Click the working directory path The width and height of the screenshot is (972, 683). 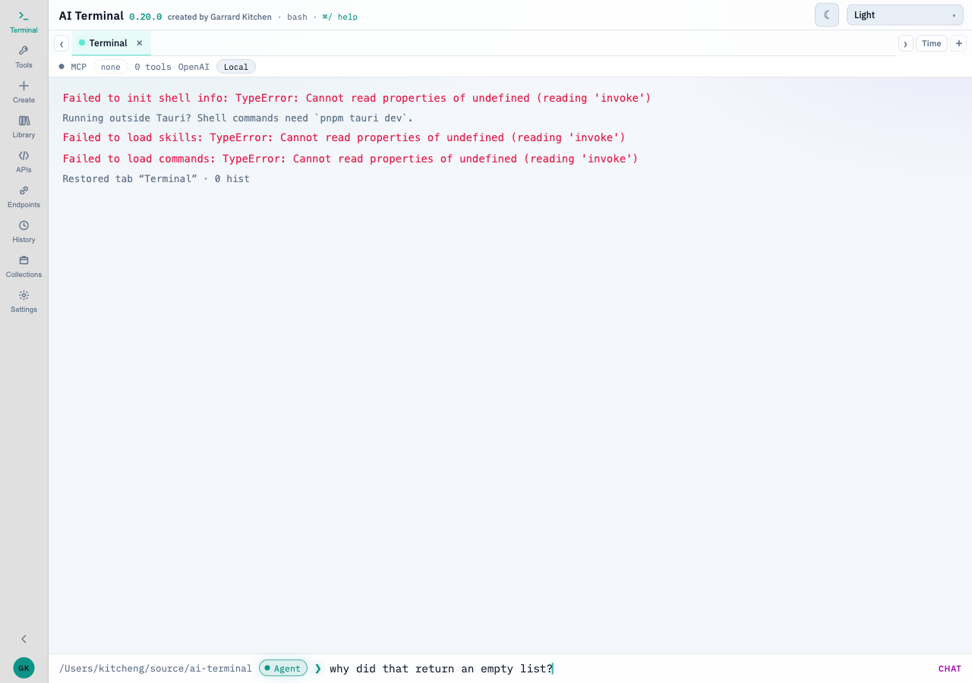[x=156, y=669]
